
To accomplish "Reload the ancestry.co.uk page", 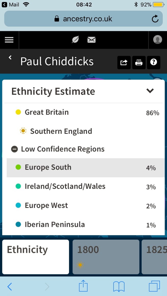I will (x=155, y=19).
